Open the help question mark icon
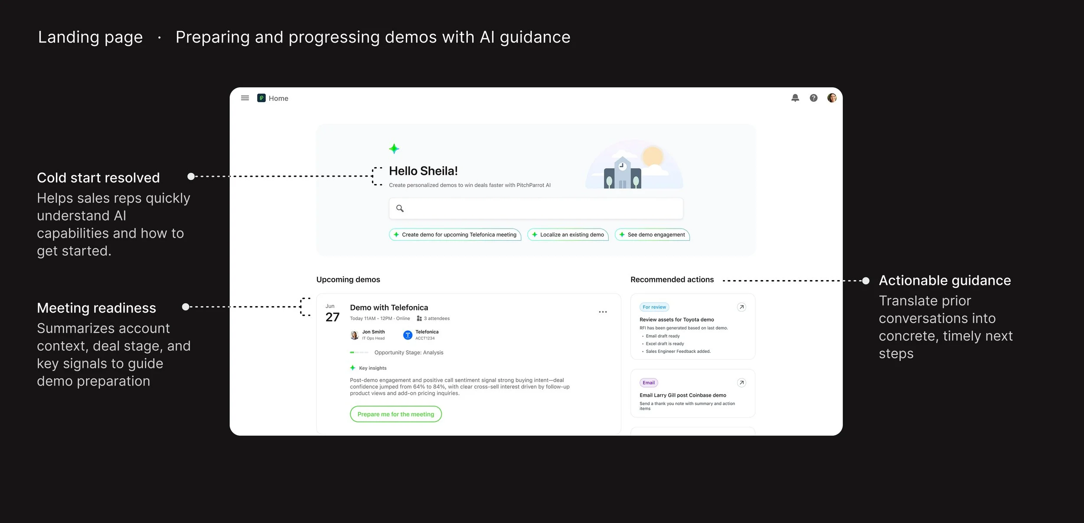1084x523 pixels. tap(813, 98)
